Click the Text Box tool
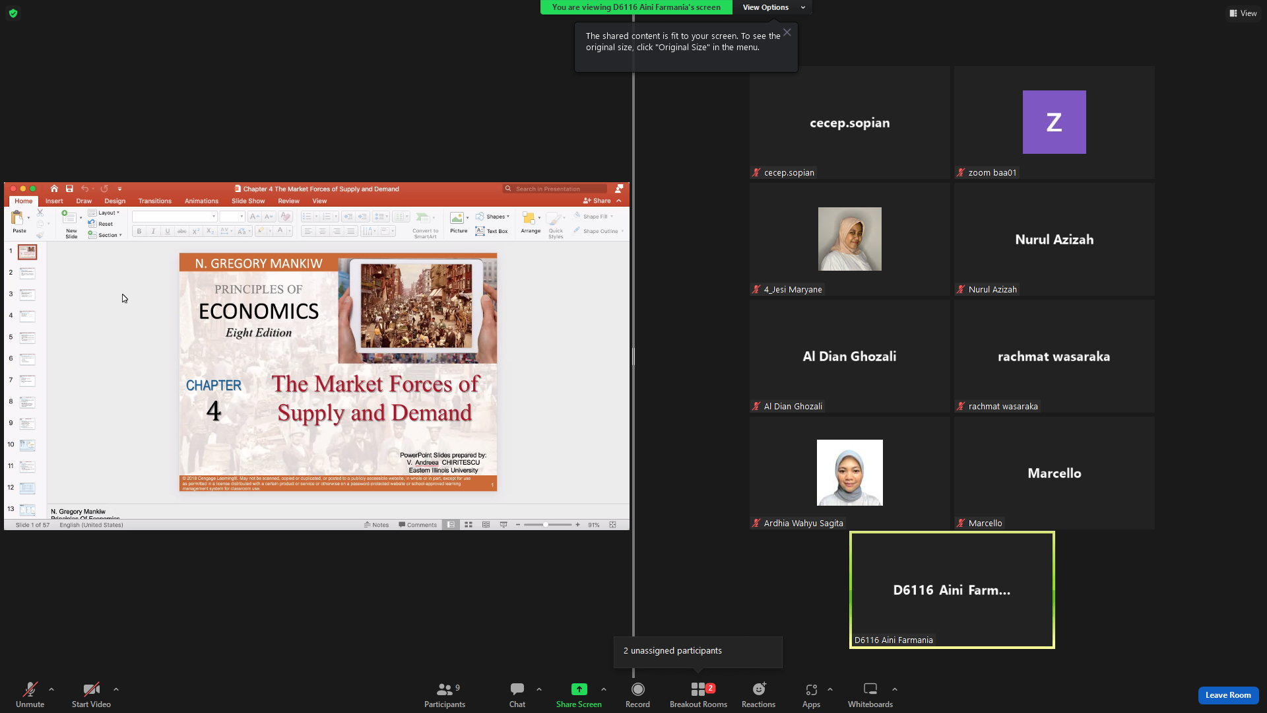Viewport: 1267px width, 713px height. click(x=492, y=231)
